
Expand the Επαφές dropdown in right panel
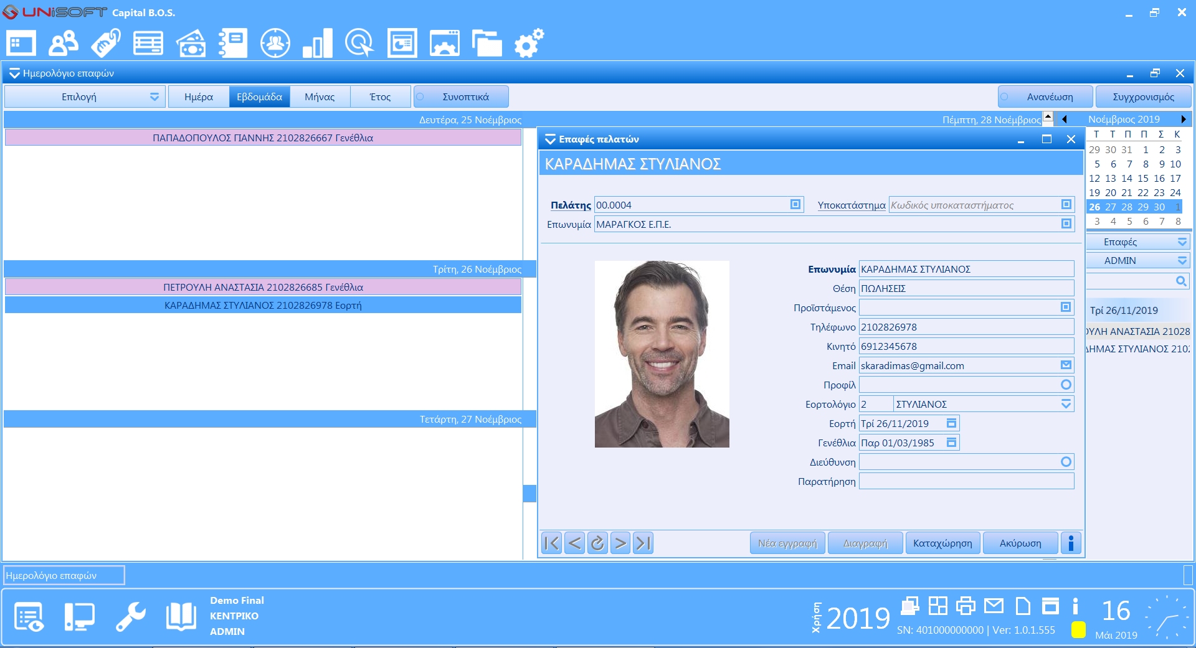[1182, 242]
